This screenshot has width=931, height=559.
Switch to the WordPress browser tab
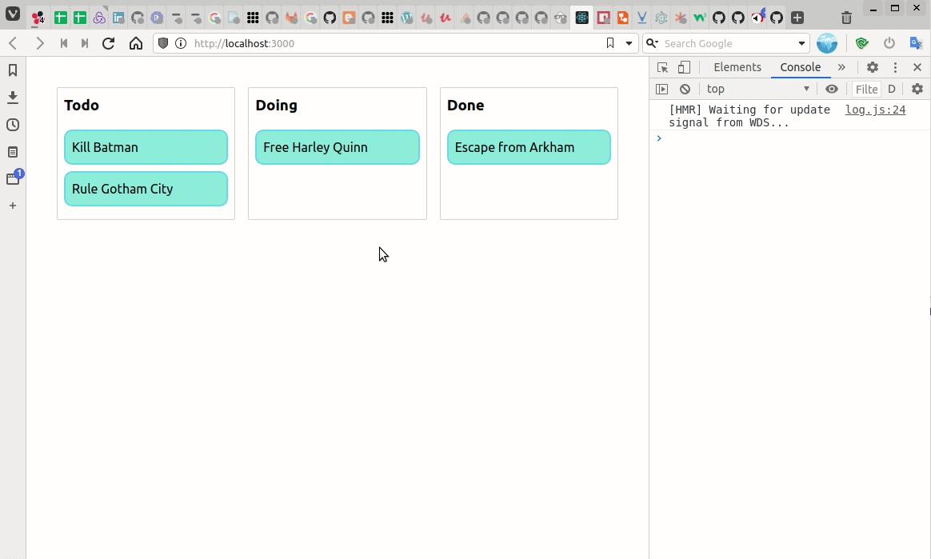pyautogui.click(x=407, y=18)
